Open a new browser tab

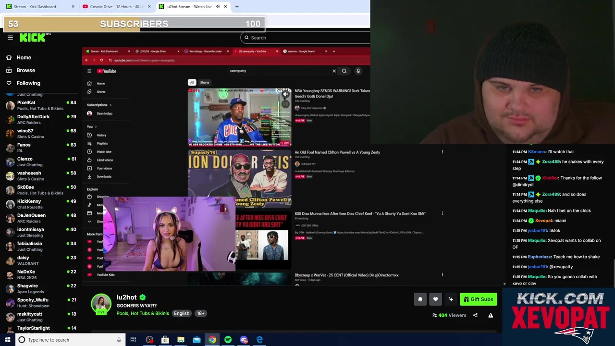tap(237, 7)
